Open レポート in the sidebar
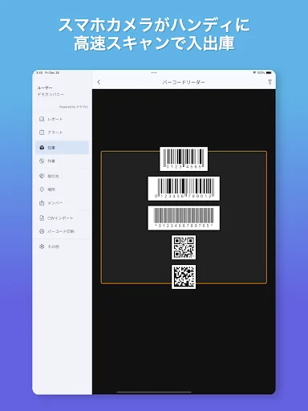Image resolution: width=308 pixels, height=411 pixels. [62, 119]
